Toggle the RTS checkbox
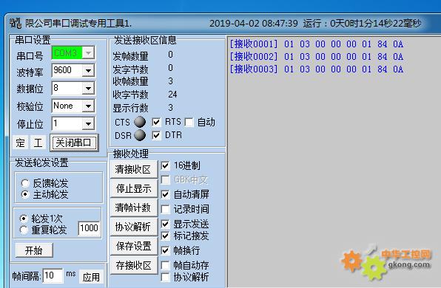 tap(156, 122)
